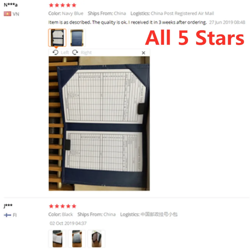
Task: Click the rotate Right arrow icon
Action: coord(75,52)
